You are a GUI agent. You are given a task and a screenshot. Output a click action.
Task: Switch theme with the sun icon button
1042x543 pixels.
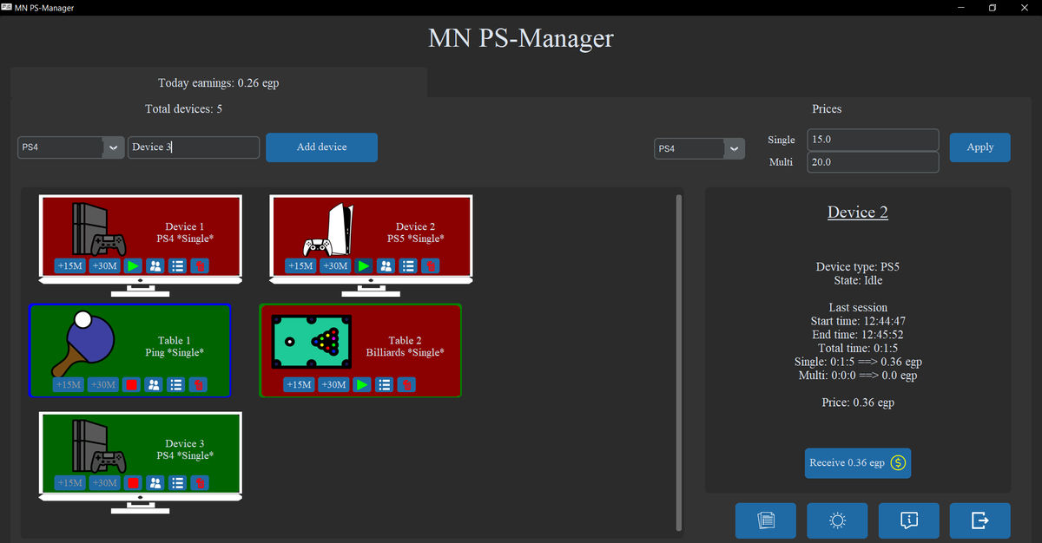point(837,520)
